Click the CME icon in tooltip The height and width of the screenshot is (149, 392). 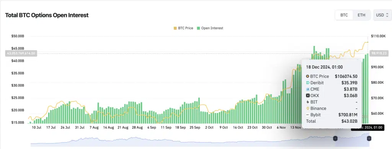(308, 89)
